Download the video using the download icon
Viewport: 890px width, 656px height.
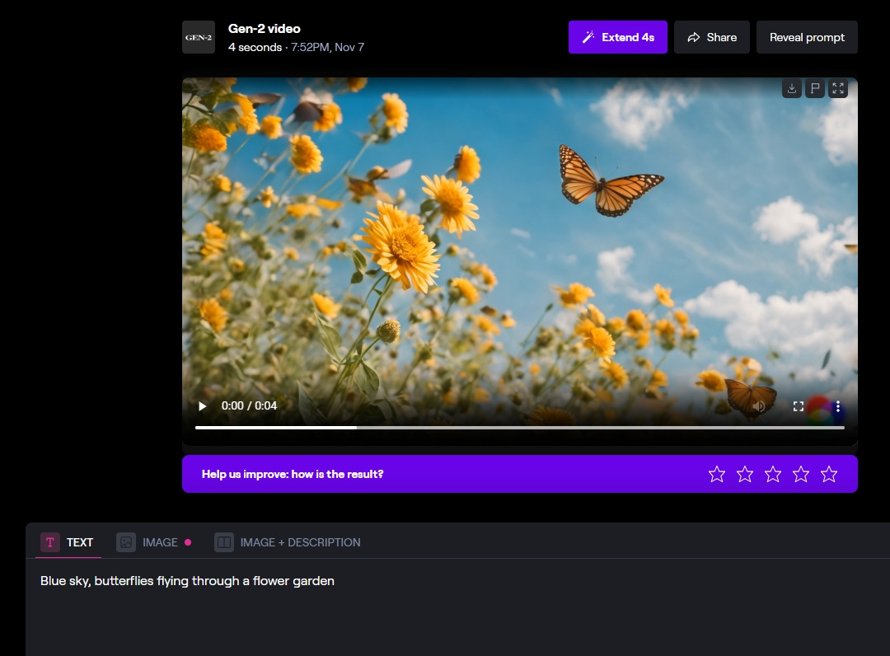coord(792,88)
